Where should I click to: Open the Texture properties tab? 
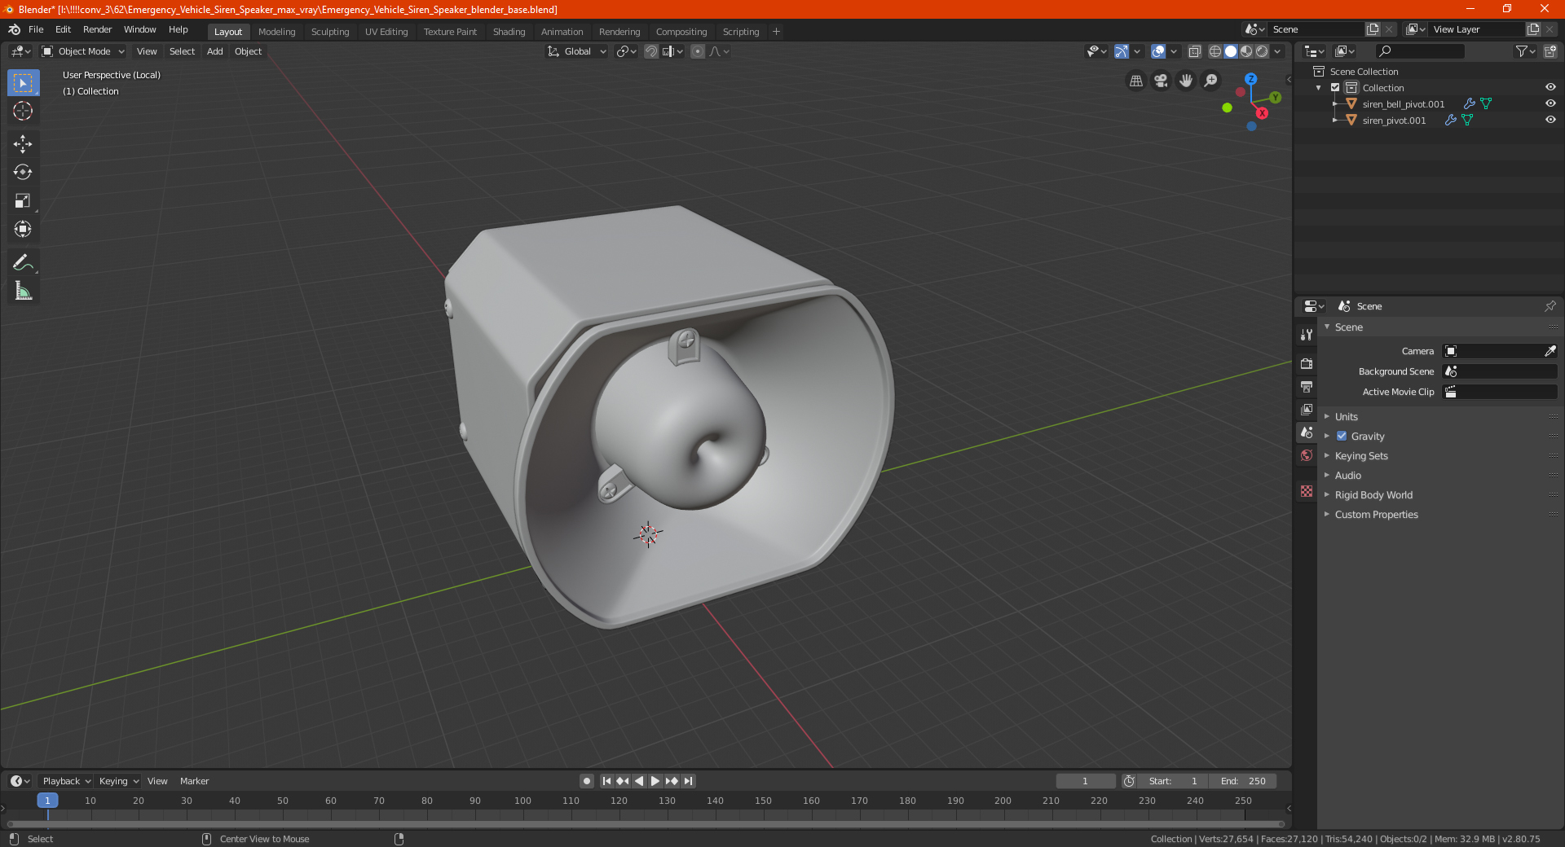[1307, 491]
